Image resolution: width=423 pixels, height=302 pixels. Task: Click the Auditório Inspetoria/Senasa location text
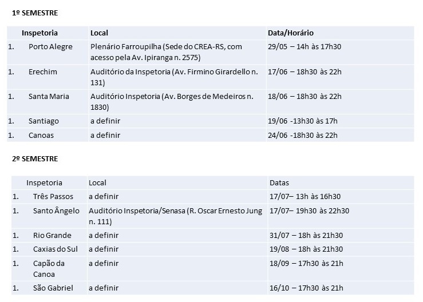point(175,216)
